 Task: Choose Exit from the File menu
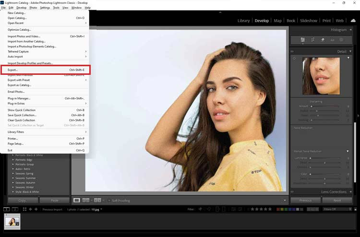[x=45, y=150]
